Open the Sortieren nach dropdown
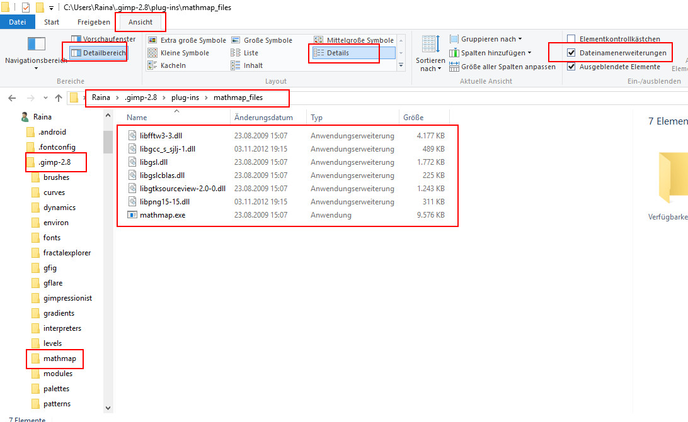The width and height of the screenshot is (688, 422). click(430, 54)
